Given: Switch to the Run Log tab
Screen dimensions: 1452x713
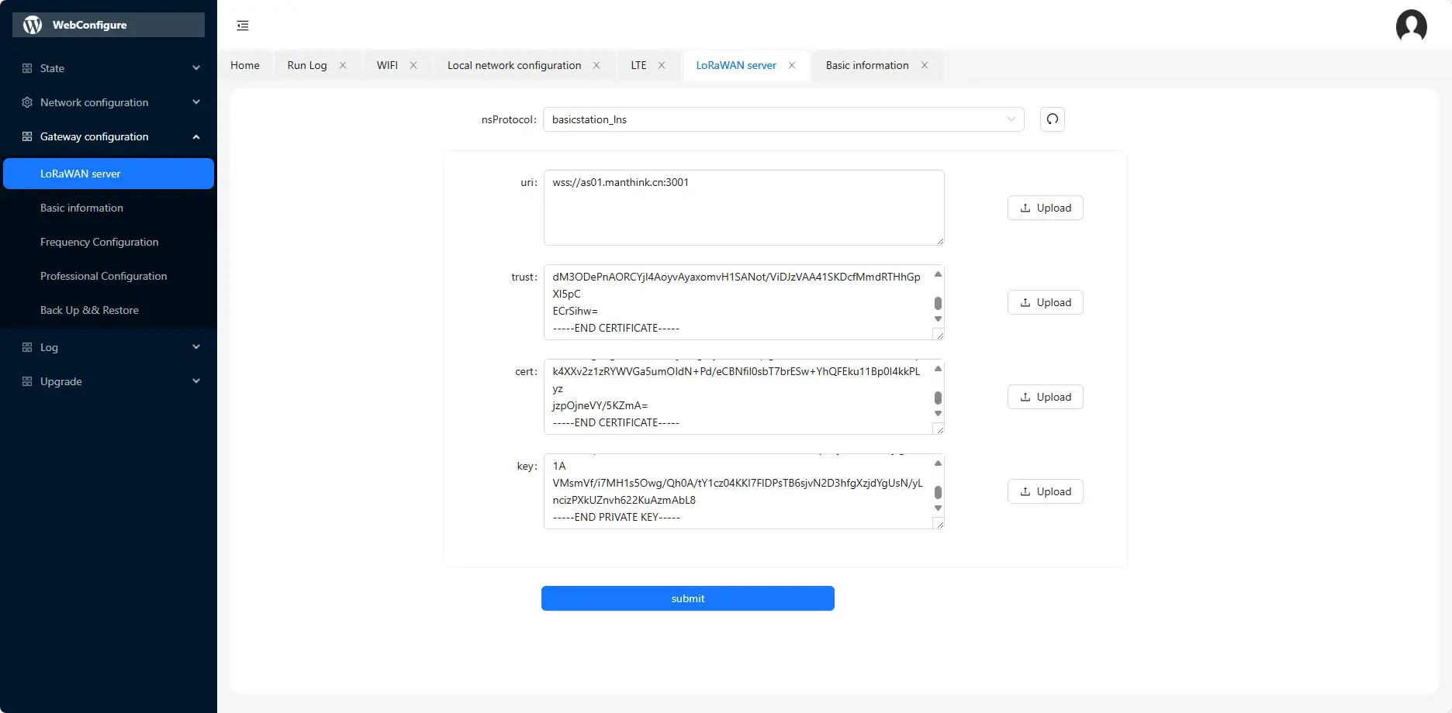Looking at the screenshot, I should (307, 65).
